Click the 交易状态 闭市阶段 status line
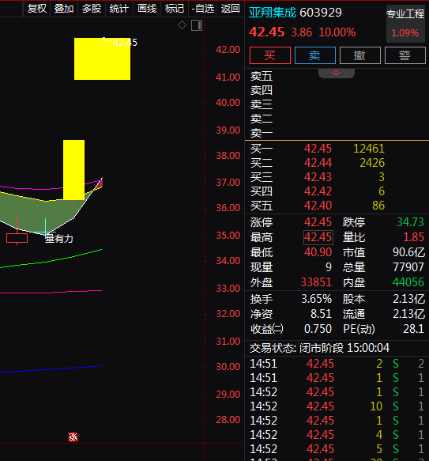This screenshot has width=429, height=461. tap(319, 348)
